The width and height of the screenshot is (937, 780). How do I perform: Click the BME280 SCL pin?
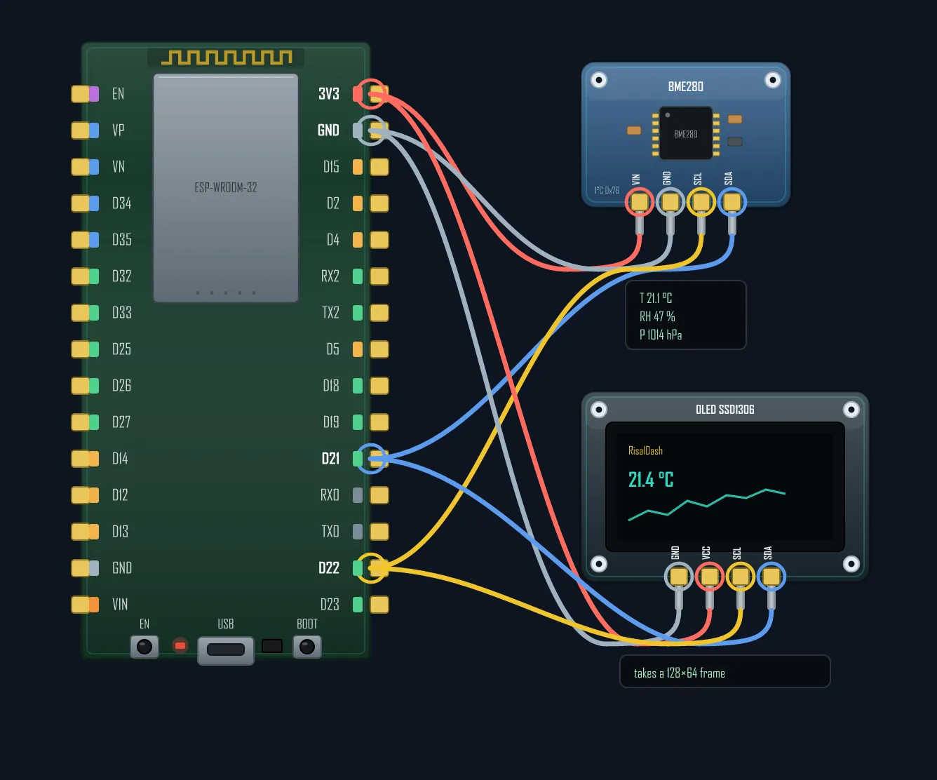point(701,202)
